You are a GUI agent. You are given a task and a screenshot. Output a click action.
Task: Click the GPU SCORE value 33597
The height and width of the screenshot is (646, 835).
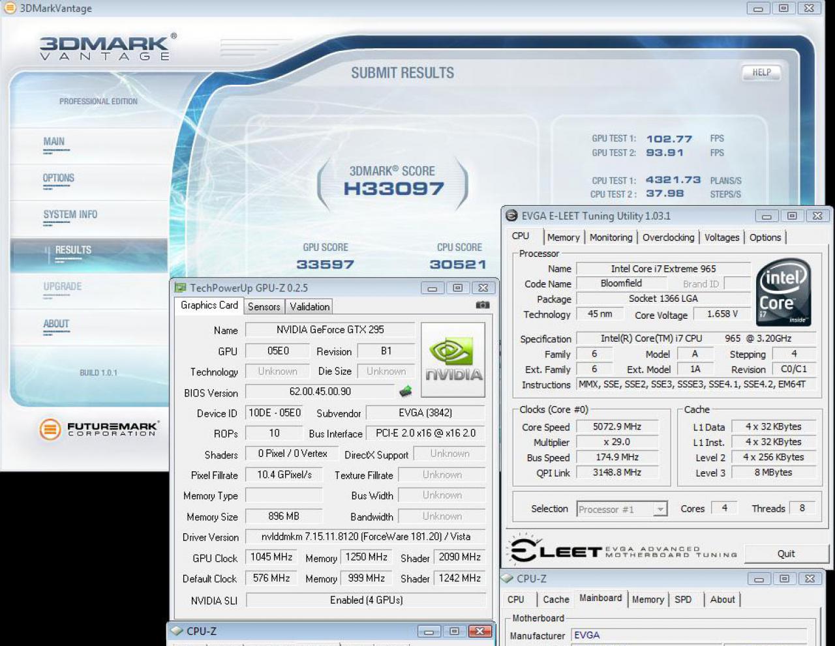pos(325,265)
